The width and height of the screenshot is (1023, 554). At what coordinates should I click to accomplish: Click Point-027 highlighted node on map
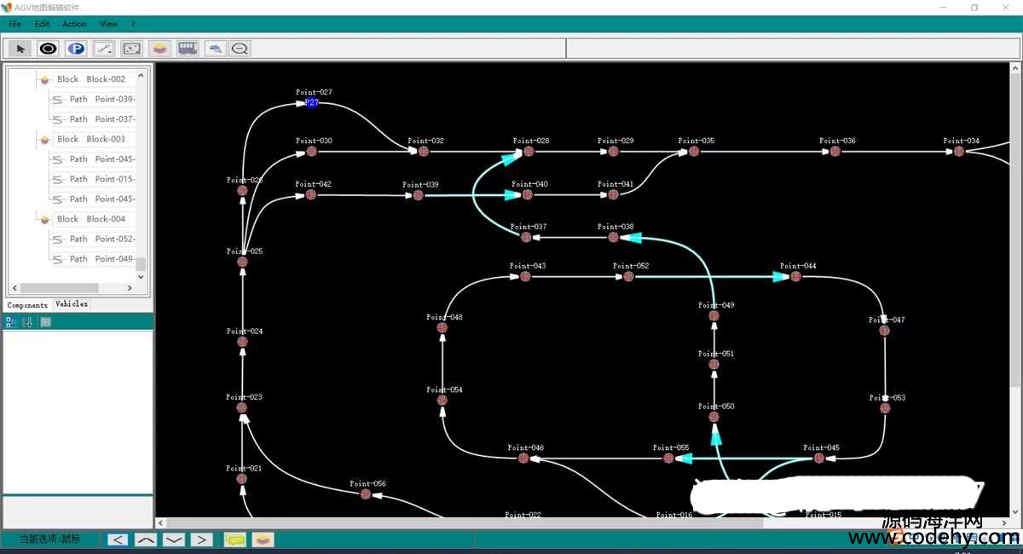pos(311,103)
